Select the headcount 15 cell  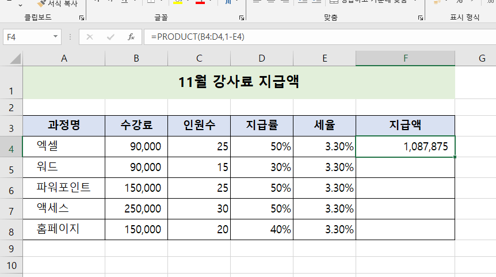click(x=199, y=168)
